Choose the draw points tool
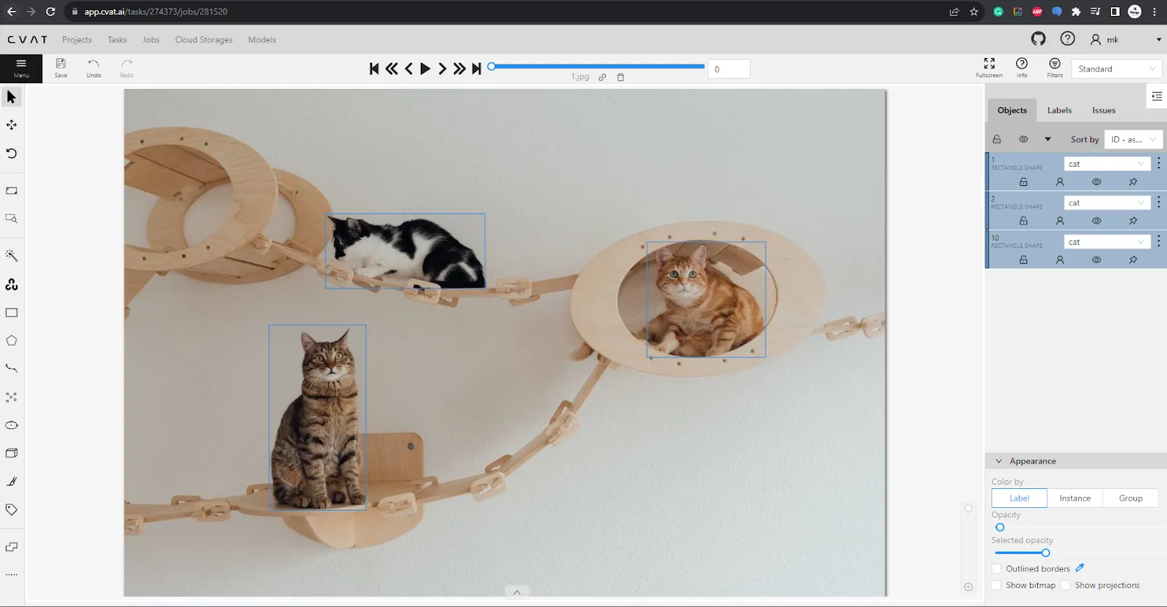 click(12, 397)
